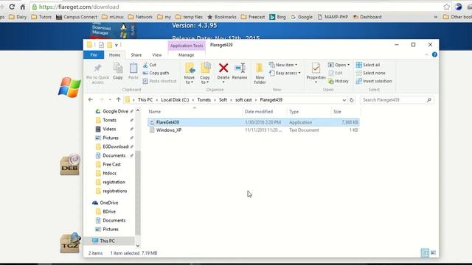Open the File menu tab
Viewport: 472px width, 265px height.
94,54
